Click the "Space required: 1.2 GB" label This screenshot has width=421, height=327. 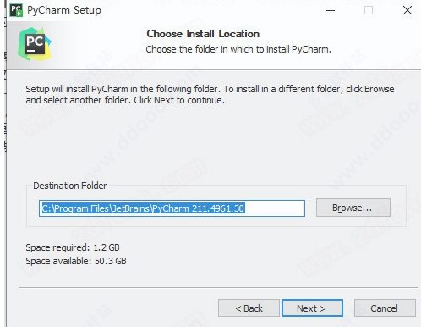tap(73, 247)
